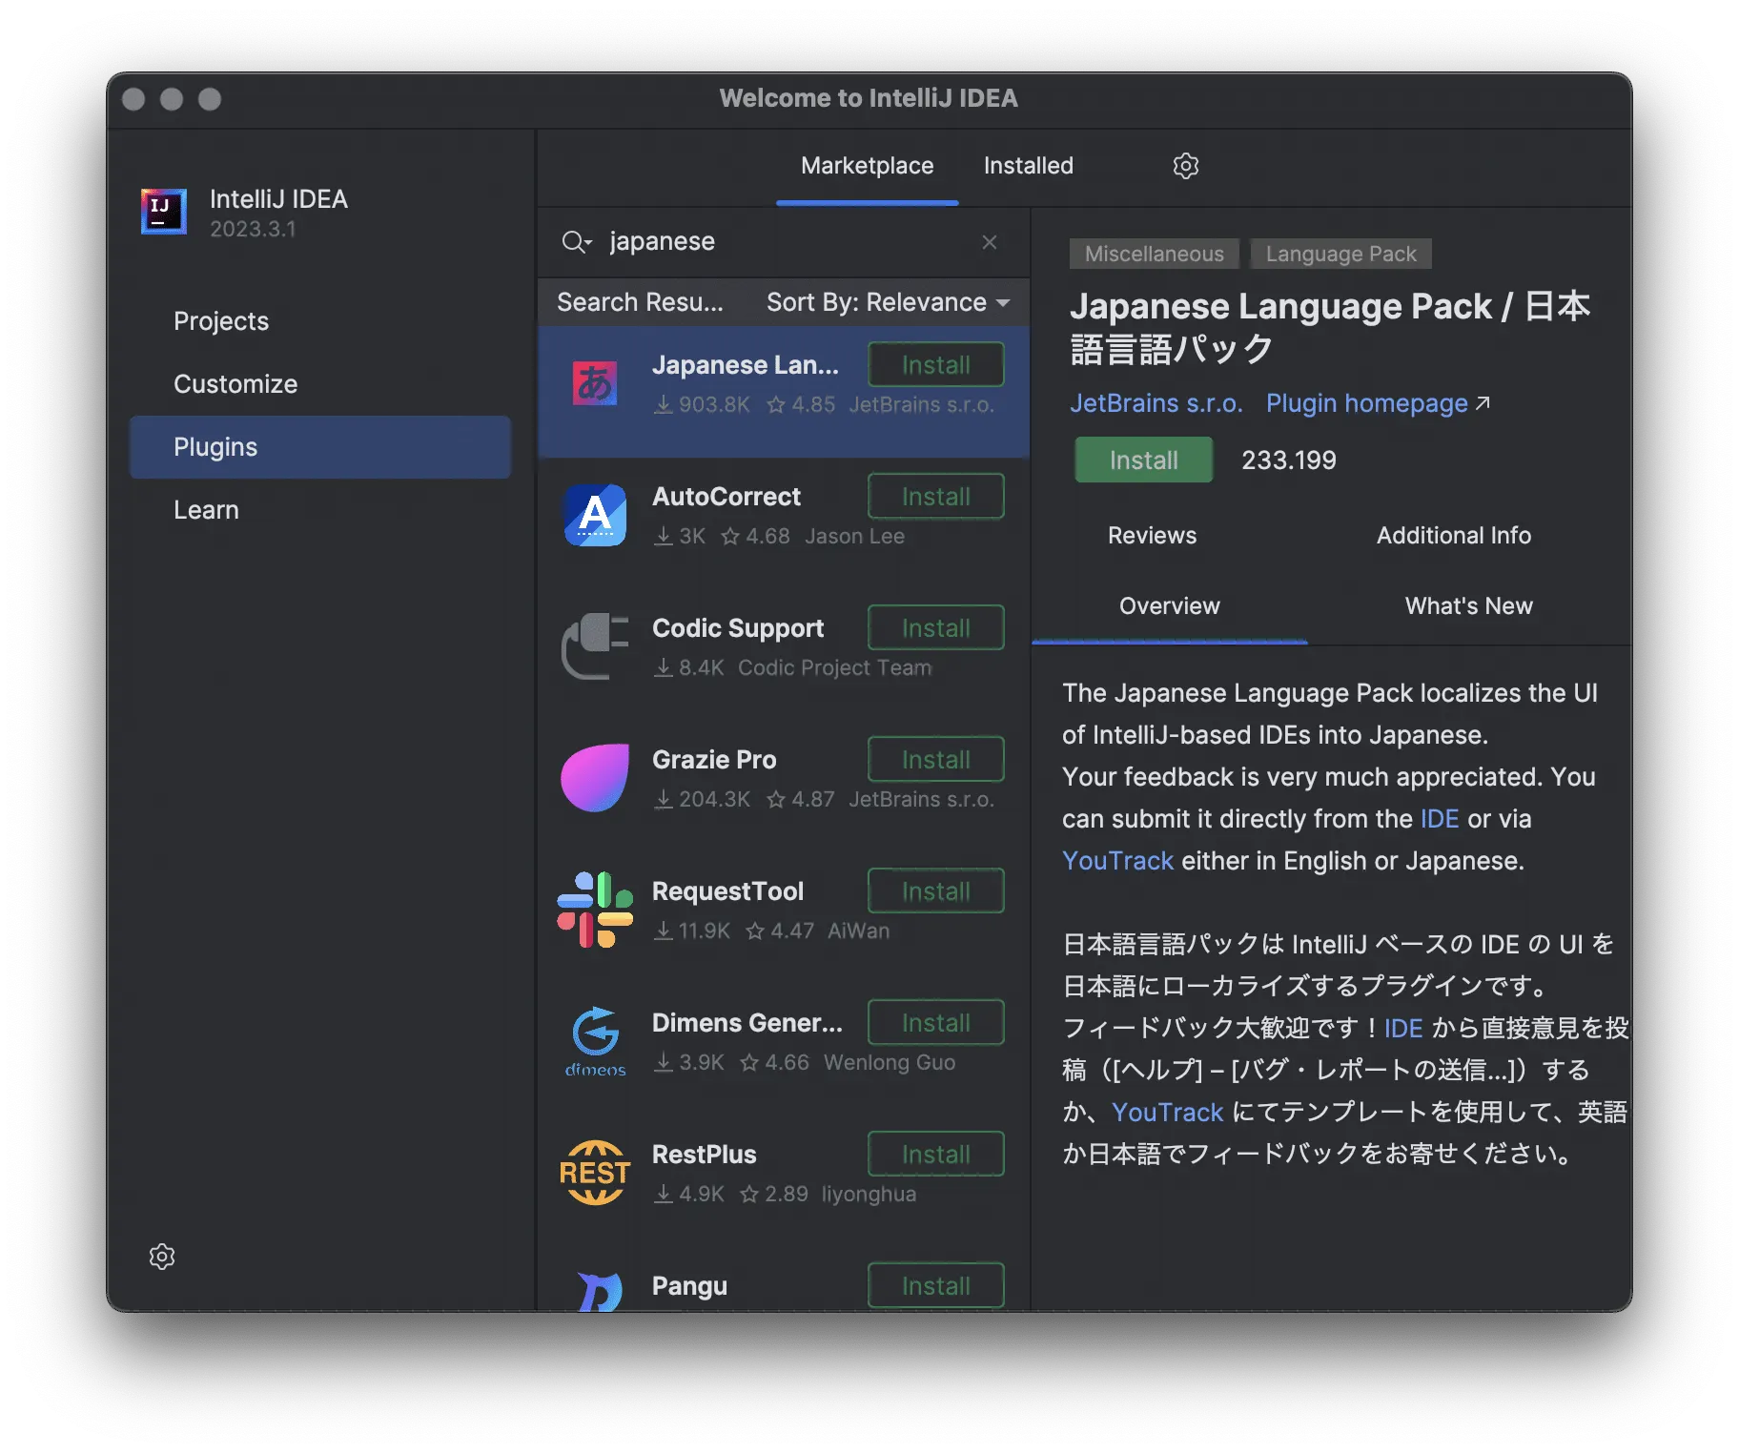
Task: Install the Dimens Generator plugin
Action: [x=935, y=1023]
